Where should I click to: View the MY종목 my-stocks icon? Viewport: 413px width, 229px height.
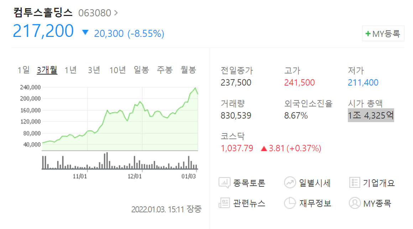point(354,203)
